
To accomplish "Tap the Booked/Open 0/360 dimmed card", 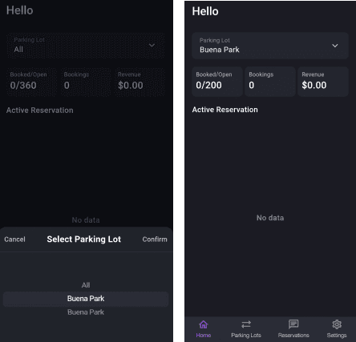I will (31, 82).
